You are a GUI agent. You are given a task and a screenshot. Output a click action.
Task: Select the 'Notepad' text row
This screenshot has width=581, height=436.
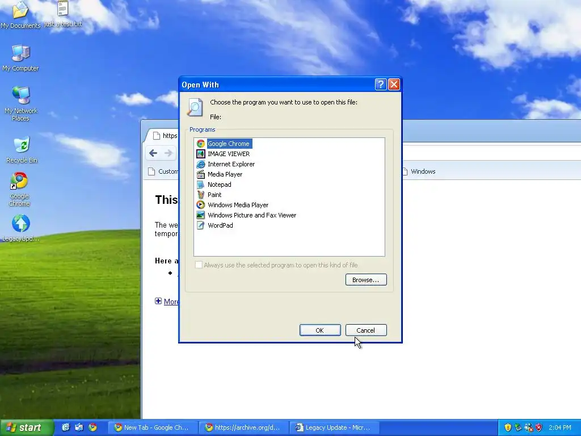pos(220,185)
